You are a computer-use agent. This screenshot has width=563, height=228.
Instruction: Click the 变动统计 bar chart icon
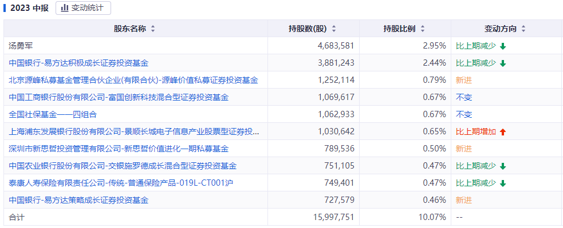pyautogui.click(x=65, y=8)
